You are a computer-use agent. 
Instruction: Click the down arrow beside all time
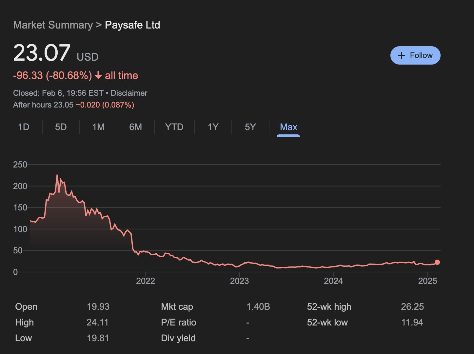(x=98, y=76)
